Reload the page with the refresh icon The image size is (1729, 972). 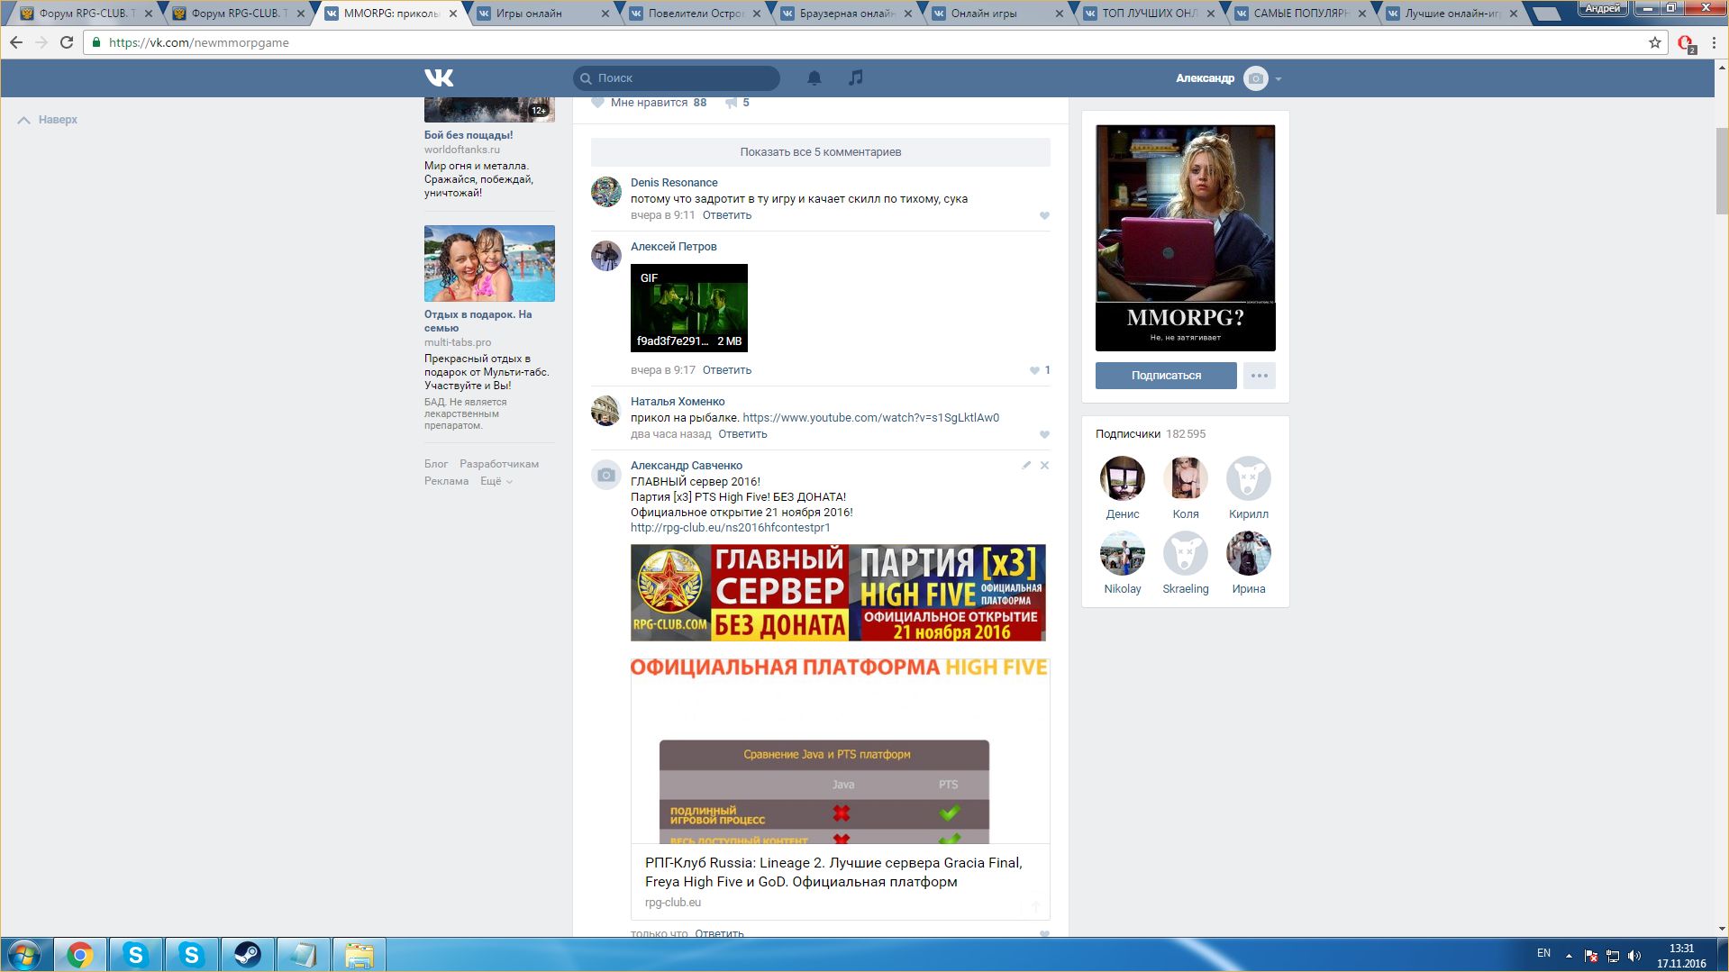tap(67, 42)
